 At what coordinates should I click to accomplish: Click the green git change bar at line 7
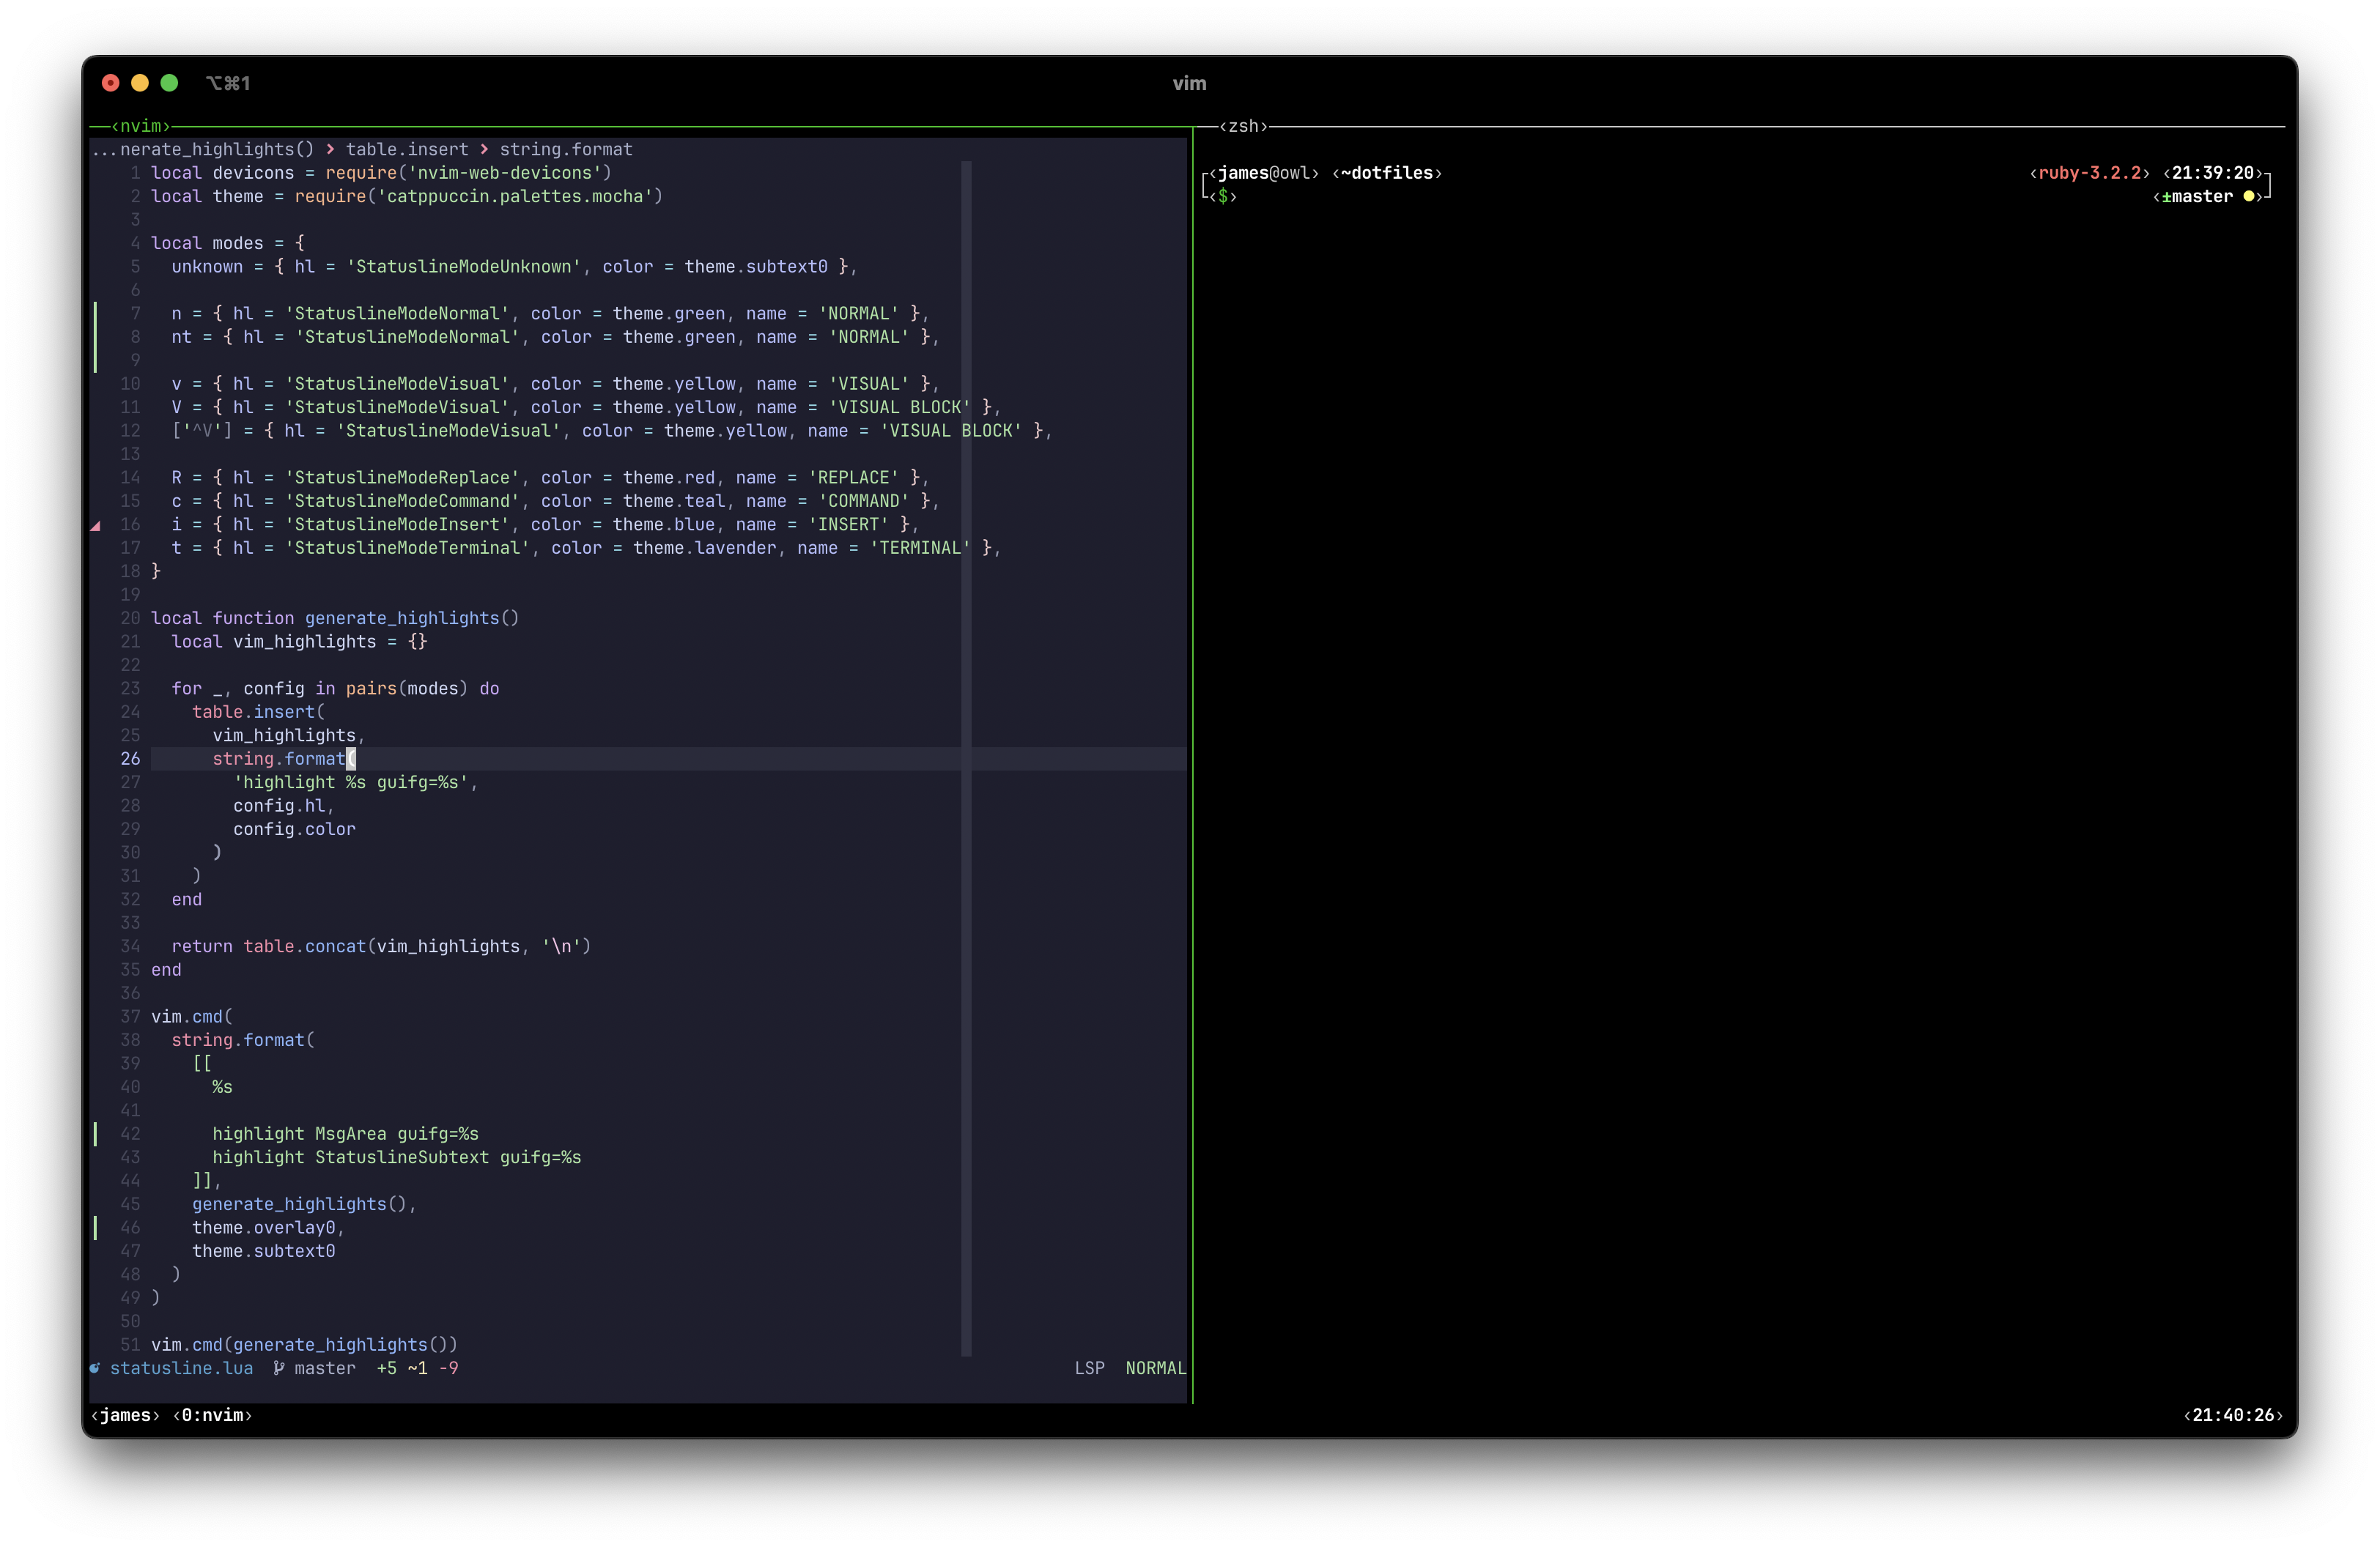(96, 314)
